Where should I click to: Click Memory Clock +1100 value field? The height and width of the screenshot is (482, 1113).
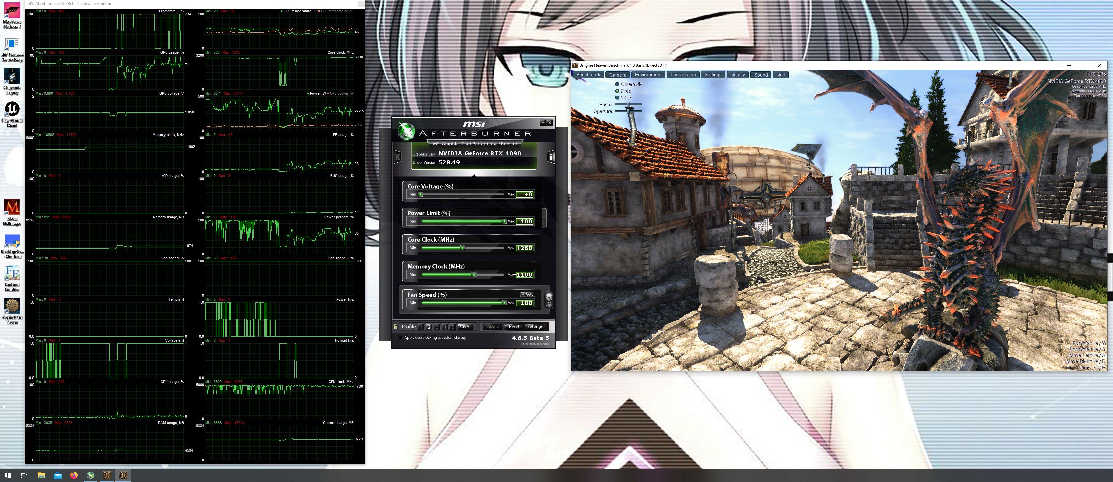pos(525,275)
